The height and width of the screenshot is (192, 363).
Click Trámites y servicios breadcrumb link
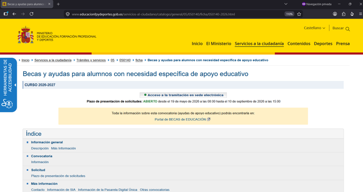tap(91, 60)
